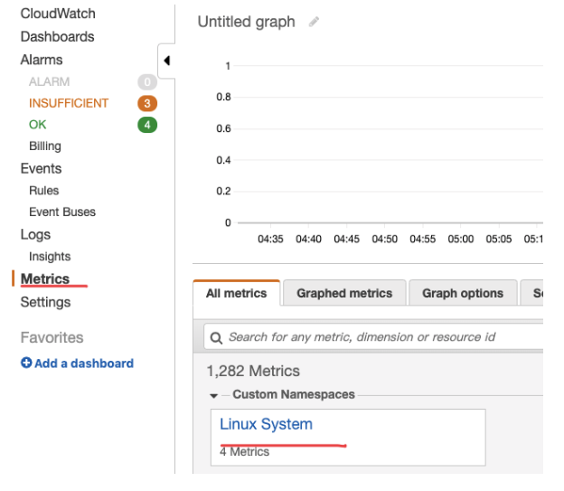This screenshot has height=491, width=564.
Task: Open the INSUFFICIENT alarms count badge
Action: click(147, 103)
